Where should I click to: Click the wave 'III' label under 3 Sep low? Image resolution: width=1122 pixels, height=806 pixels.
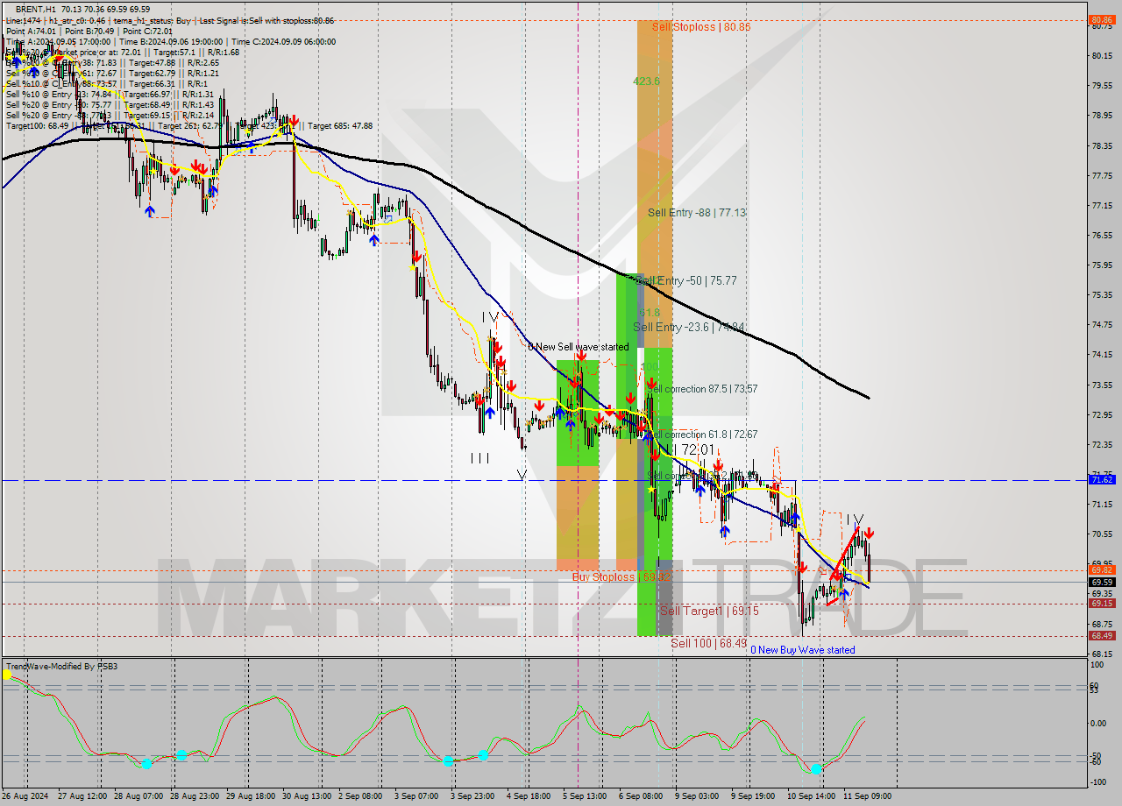479,457
